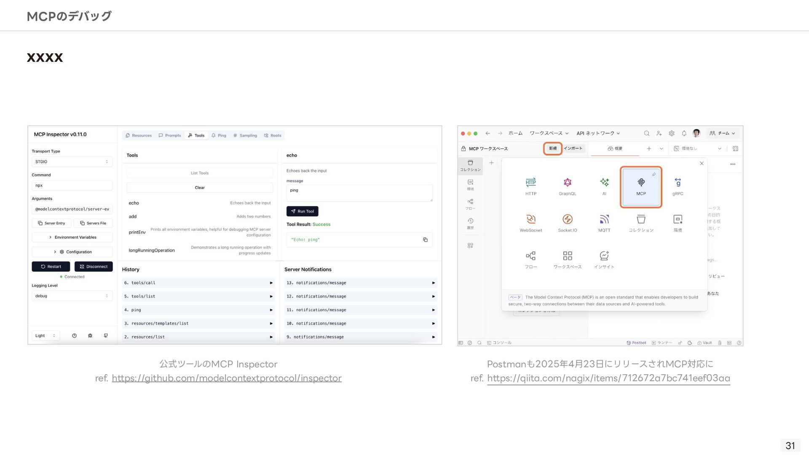Open the Transport Type STDIO dropdown
Screen dimensions: 809x455
coord(72,162)
